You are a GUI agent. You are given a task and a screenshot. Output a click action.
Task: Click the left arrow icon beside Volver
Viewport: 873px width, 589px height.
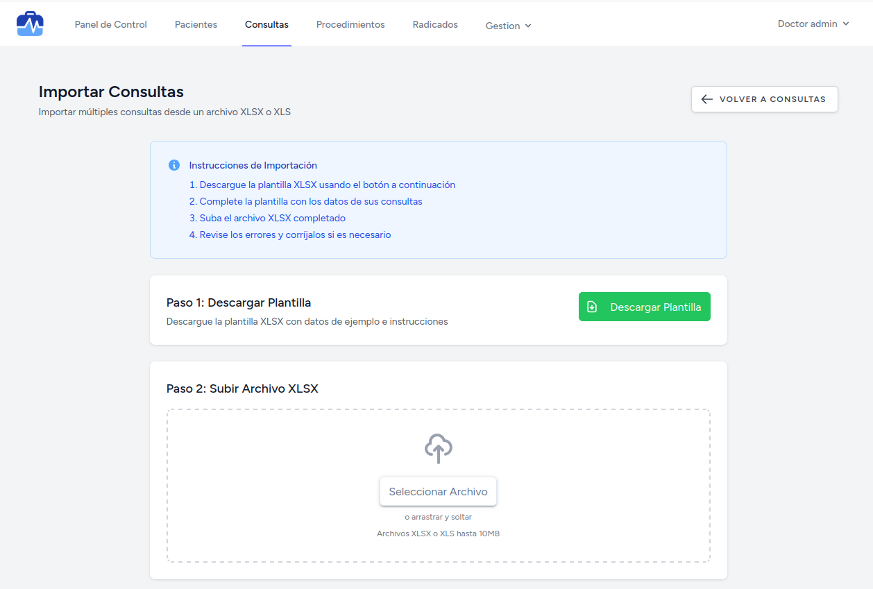click(707, 99)
